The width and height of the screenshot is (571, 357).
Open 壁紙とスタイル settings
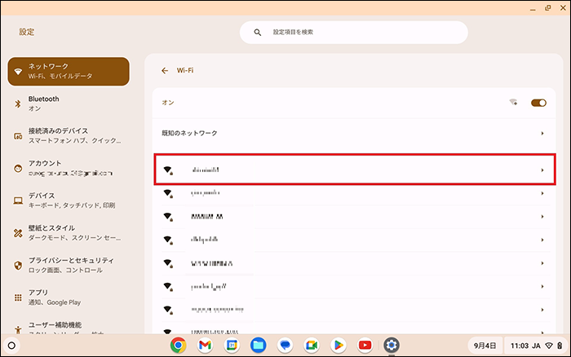click(68, 233)
